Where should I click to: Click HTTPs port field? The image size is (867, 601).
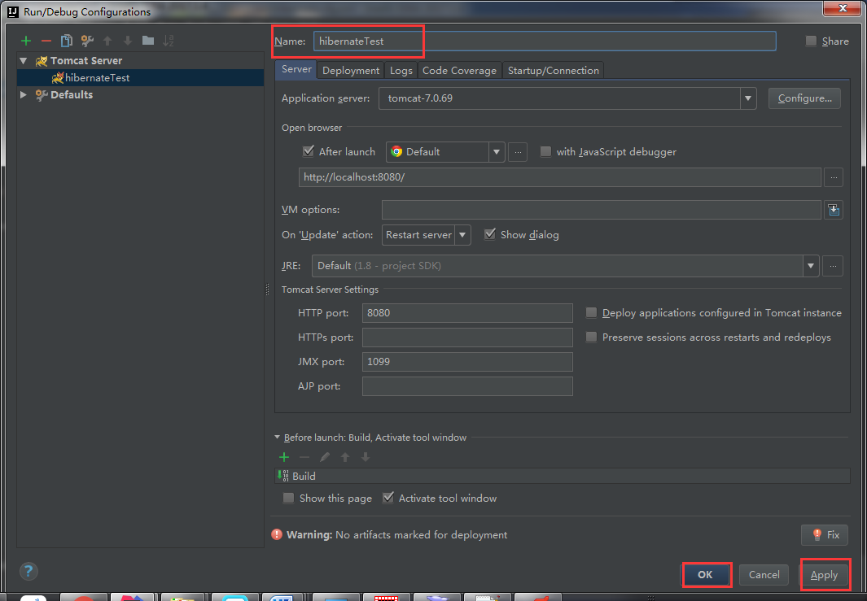pos(467,337)
